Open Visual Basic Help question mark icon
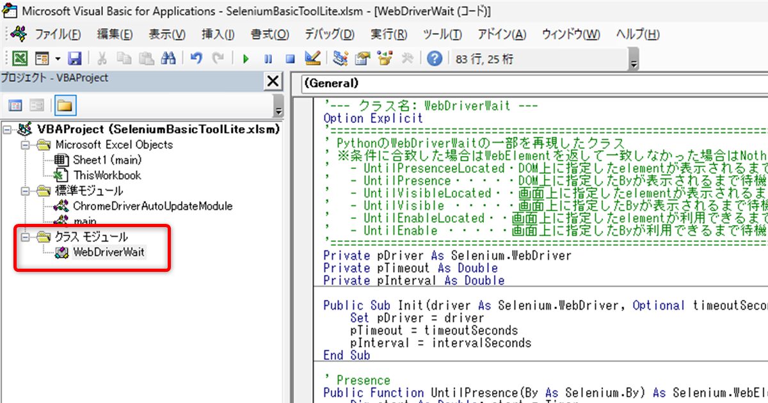This screenshot has height=403, width=768. point(435,59)
